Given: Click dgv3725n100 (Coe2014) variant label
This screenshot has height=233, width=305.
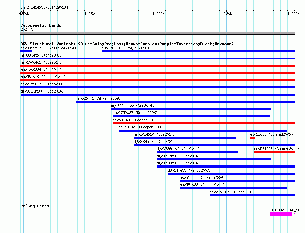Looking at the screenshot, I should [155, 142].
